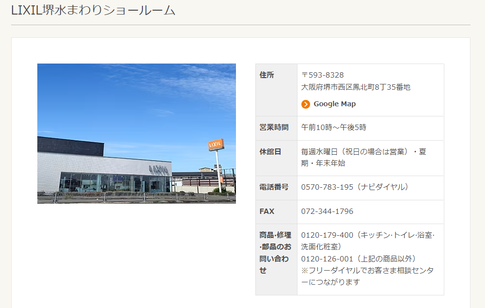This screenshot has width=485, height=308.
Task: Click the FAX row label
Action: point(266,211)
